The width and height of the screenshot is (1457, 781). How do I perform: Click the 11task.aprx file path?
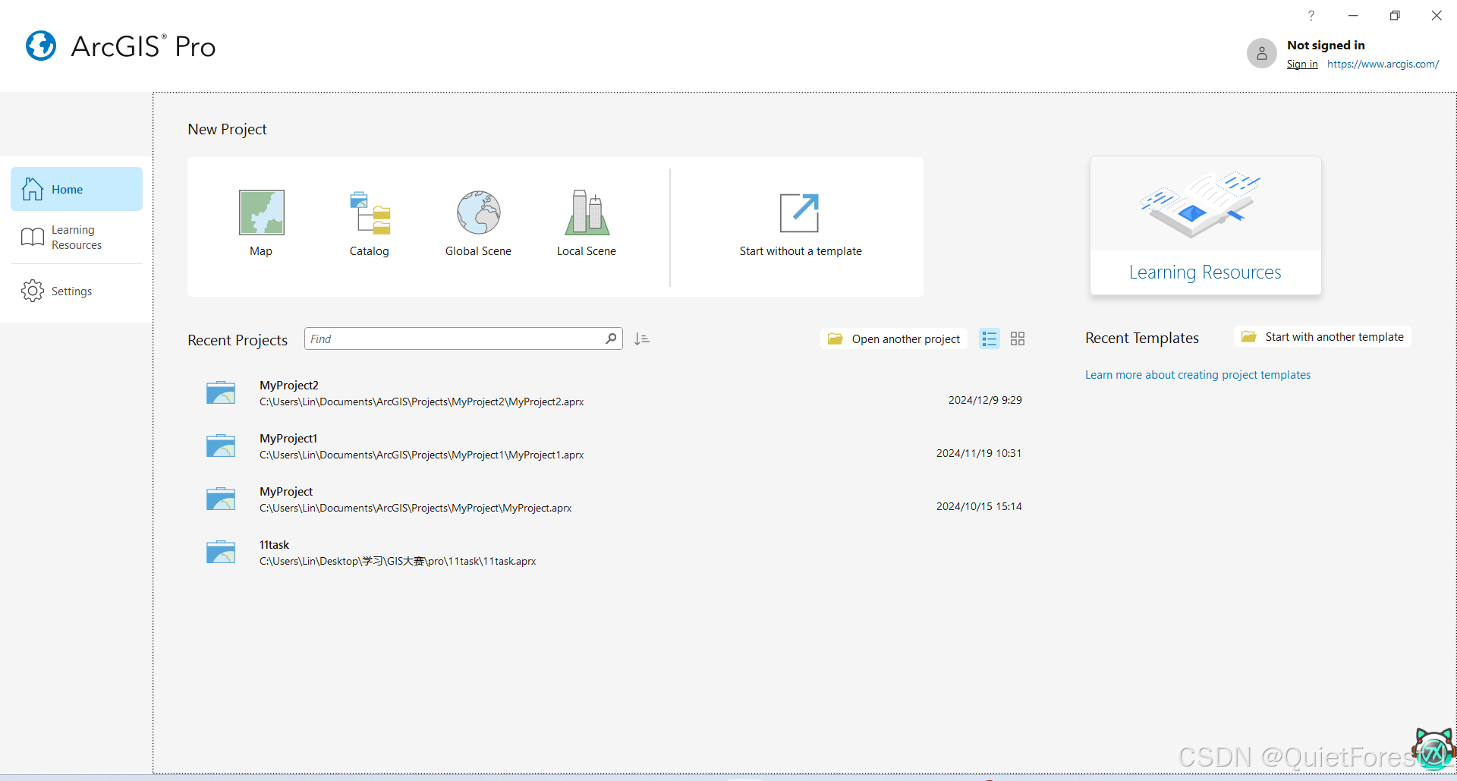[398, 562]
